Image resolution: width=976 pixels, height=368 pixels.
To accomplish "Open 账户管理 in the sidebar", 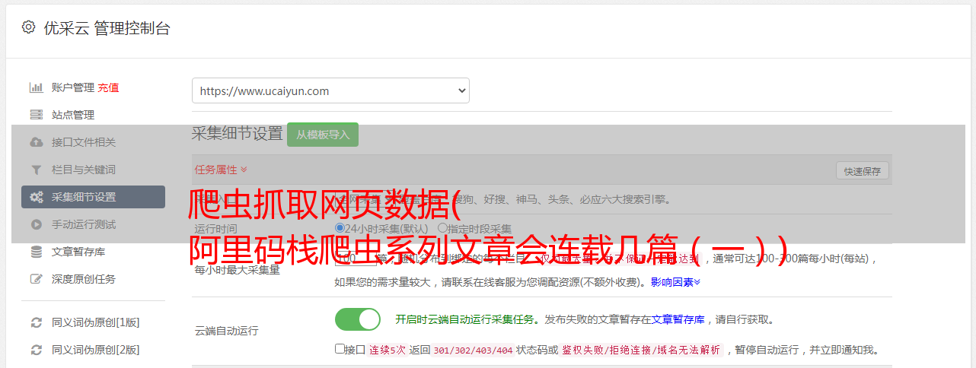I will coord(73,87).
